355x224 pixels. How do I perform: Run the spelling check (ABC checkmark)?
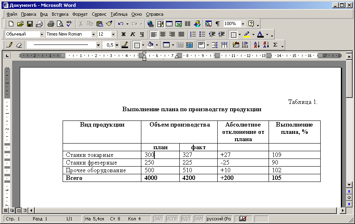click(69, 23)
